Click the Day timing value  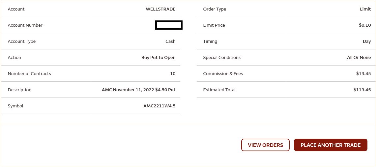coord(367,42)
